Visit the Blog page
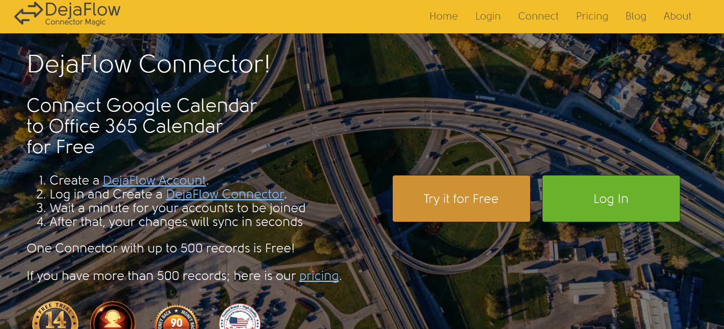This screenshot has width=724, height=329. (x=636, y=16)
